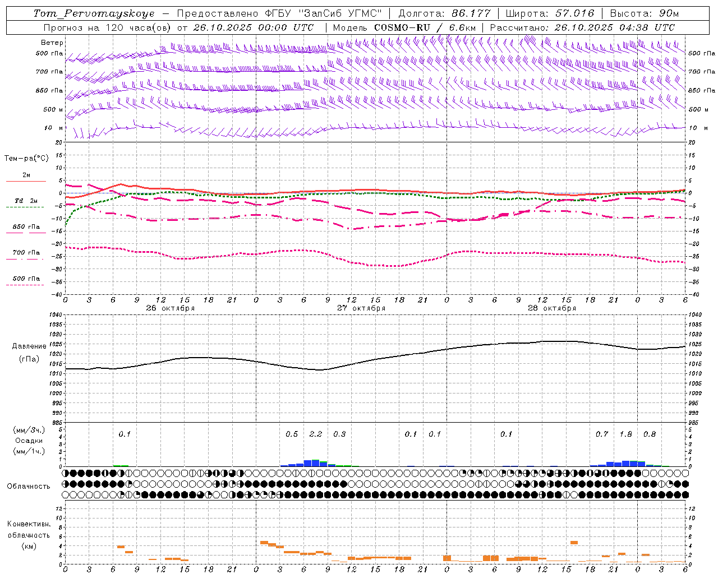Click the '(км)' convective cloud unit label
718x574 pixels.
[29, 546]
